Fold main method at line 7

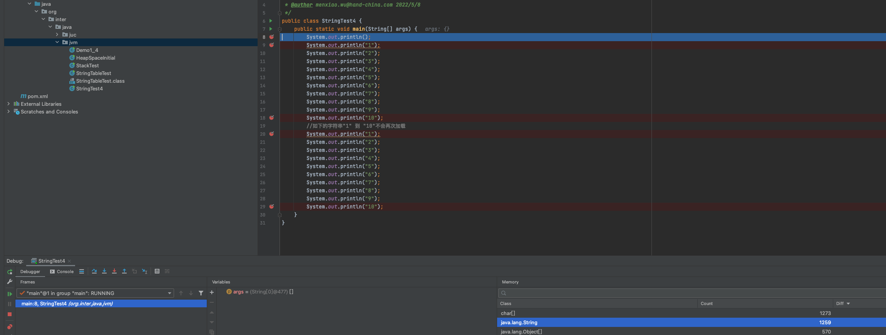coord(280,29)
